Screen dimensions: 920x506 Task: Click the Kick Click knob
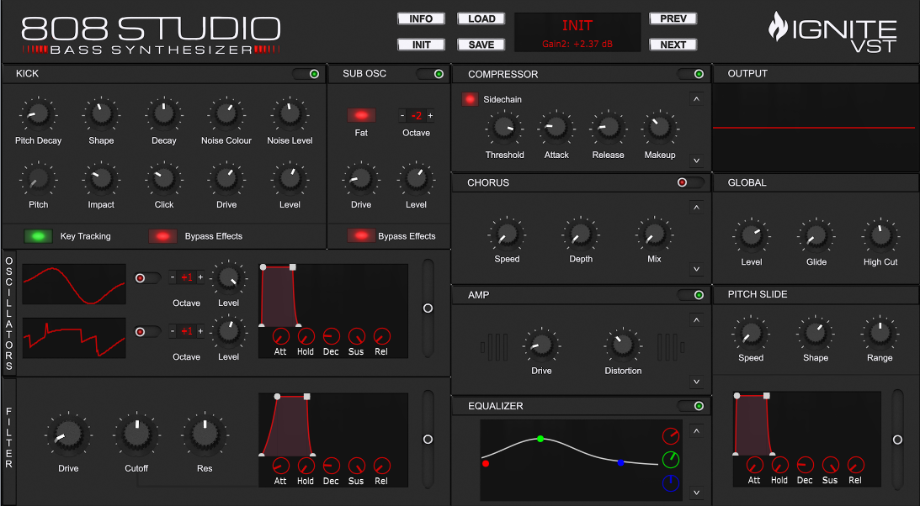[163, 179]
